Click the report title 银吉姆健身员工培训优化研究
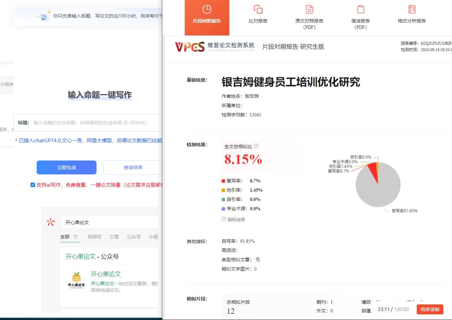This screenshot has width=452, height=320. click(291, 82)
